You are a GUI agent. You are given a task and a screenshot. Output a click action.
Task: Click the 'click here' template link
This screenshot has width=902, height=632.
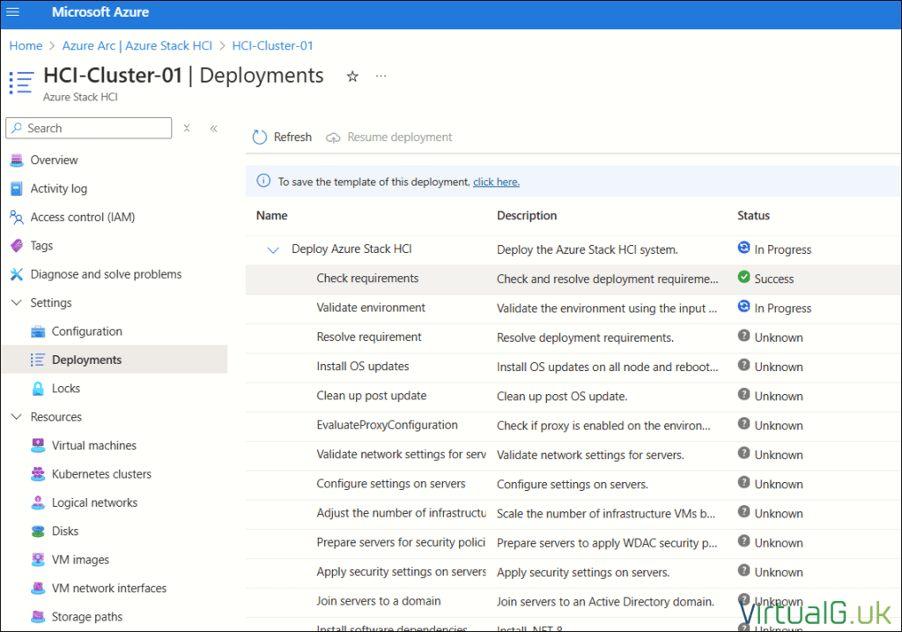coord(497,182)
